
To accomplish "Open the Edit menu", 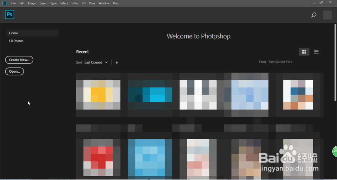I will pyautogui.click(x=22, y=3).
